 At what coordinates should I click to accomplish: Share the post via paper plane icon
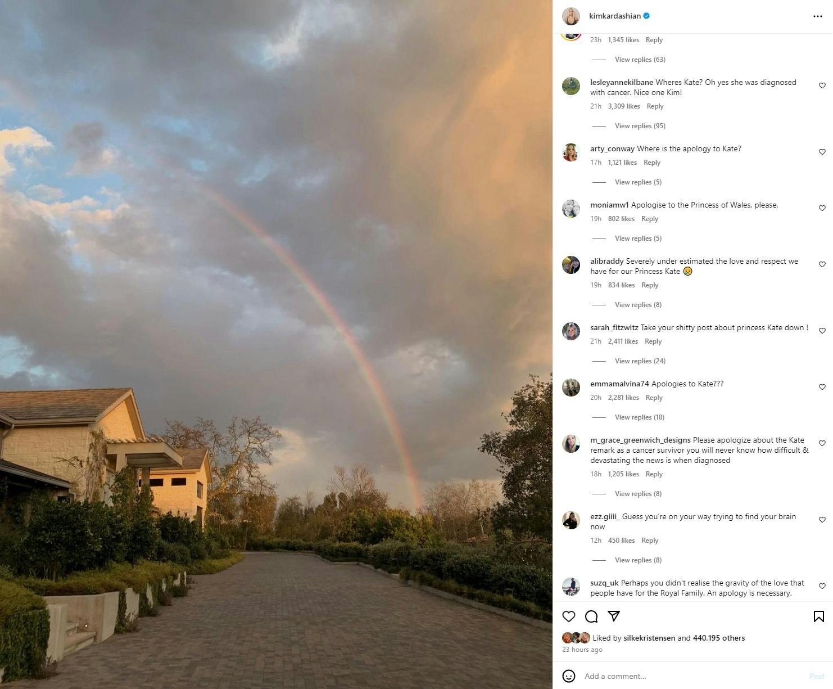tap(614, 616)
